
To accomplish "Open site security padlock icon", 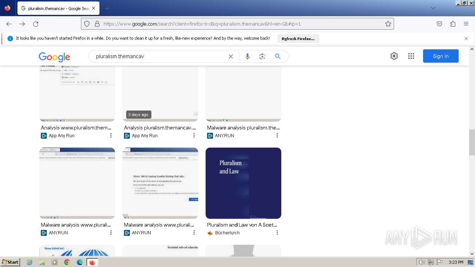I will [97, 24].
